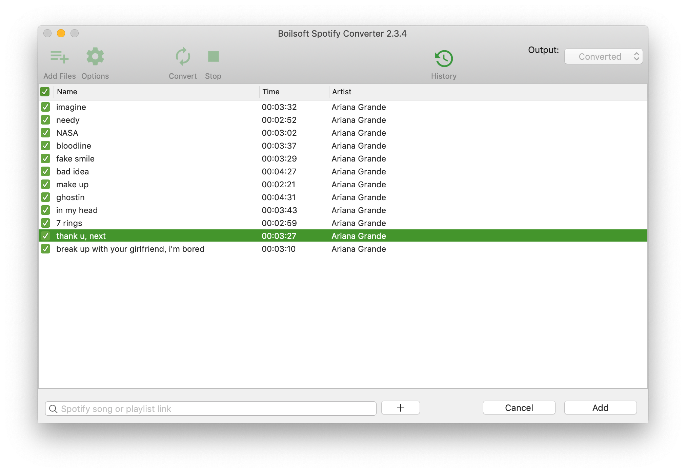This screenshot has width=686, height=473.
Task: Select the fake smile track name
Action: (x=75, y=158)
